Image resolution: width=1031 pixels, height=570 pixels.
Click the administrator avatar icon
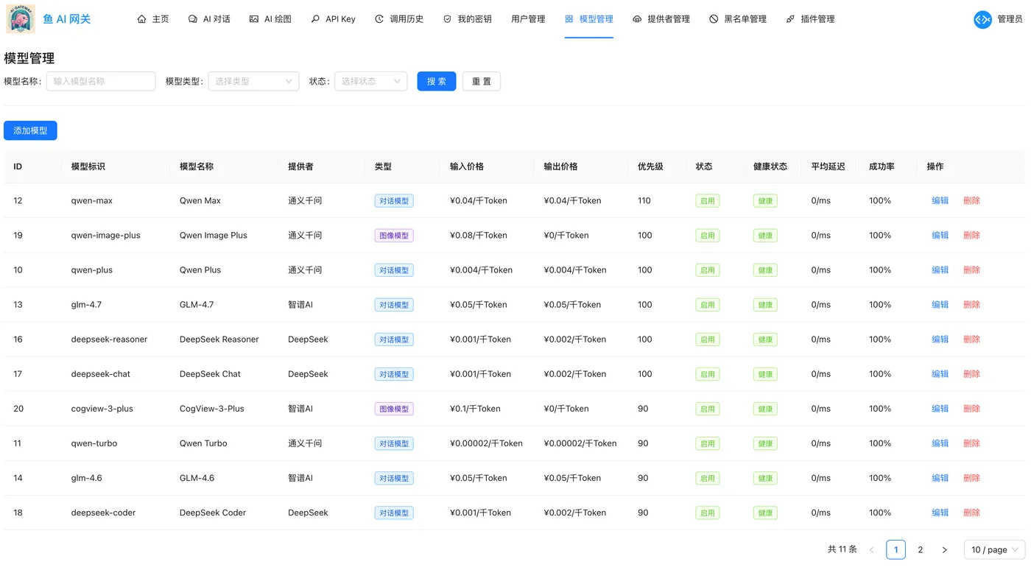(982, 20)
